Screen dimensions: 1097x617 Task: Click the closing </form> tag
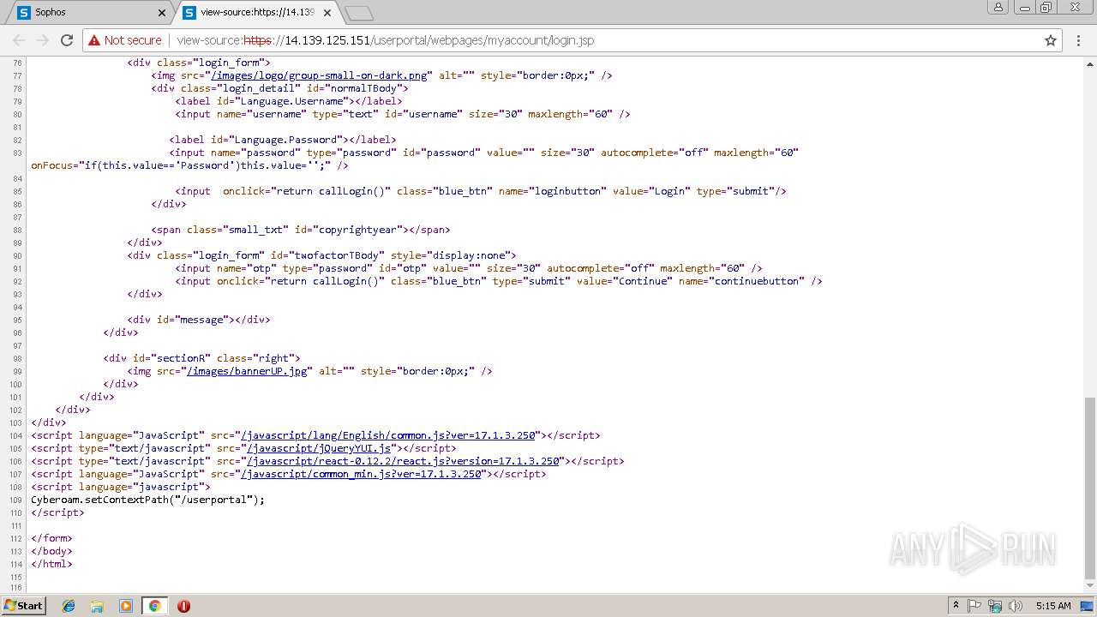(x=51, y=538)
